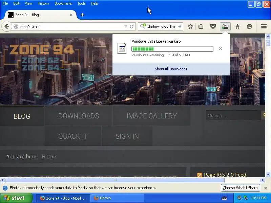The height and width of the screenshot is (203, 271).
Task: Dismiss the Firefox data notification bar
Action: [x=266, y=188]
